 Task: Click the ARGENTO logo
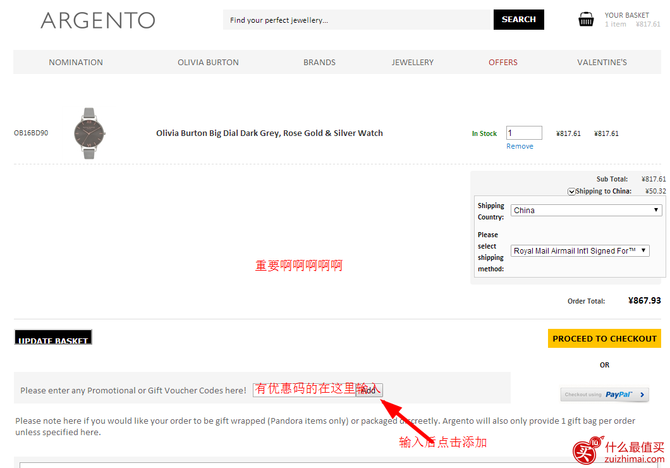pyautogui.click(x=98, y=20)
